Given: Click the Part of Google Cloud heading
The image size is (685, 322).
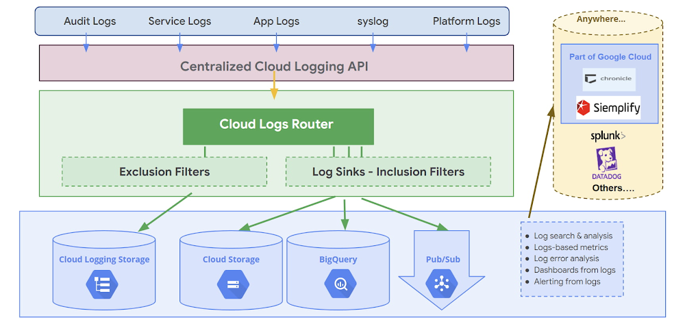Looking at the screenshot, I should pyautogui.click(x=610, y=57).
